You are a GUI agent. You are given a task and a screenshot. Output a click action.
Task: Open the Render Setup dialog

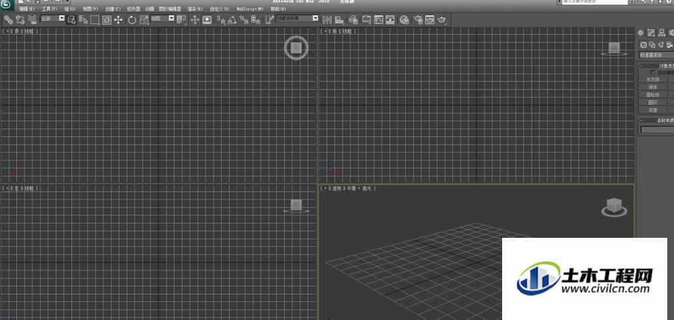[418, 20]
